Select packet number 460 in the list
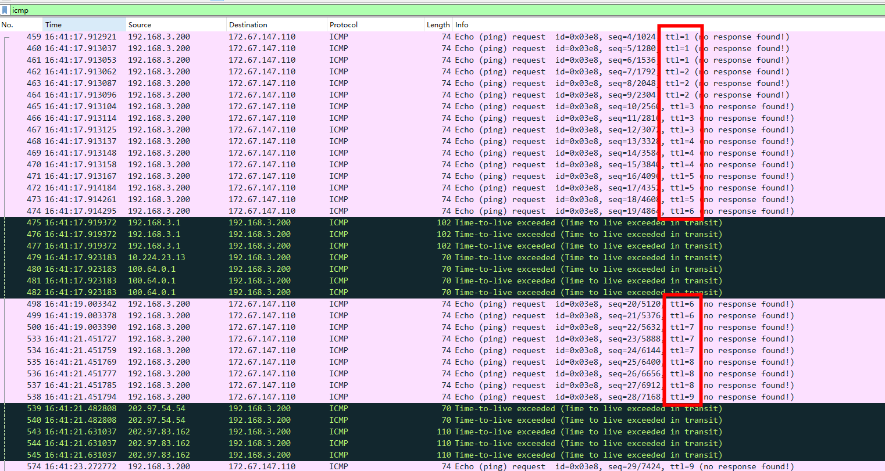Viewport: 885px width, 471px height. click(442, 48)
